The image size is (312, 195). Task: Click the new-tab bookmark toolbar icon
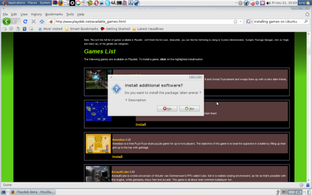(x=4, y=29)
